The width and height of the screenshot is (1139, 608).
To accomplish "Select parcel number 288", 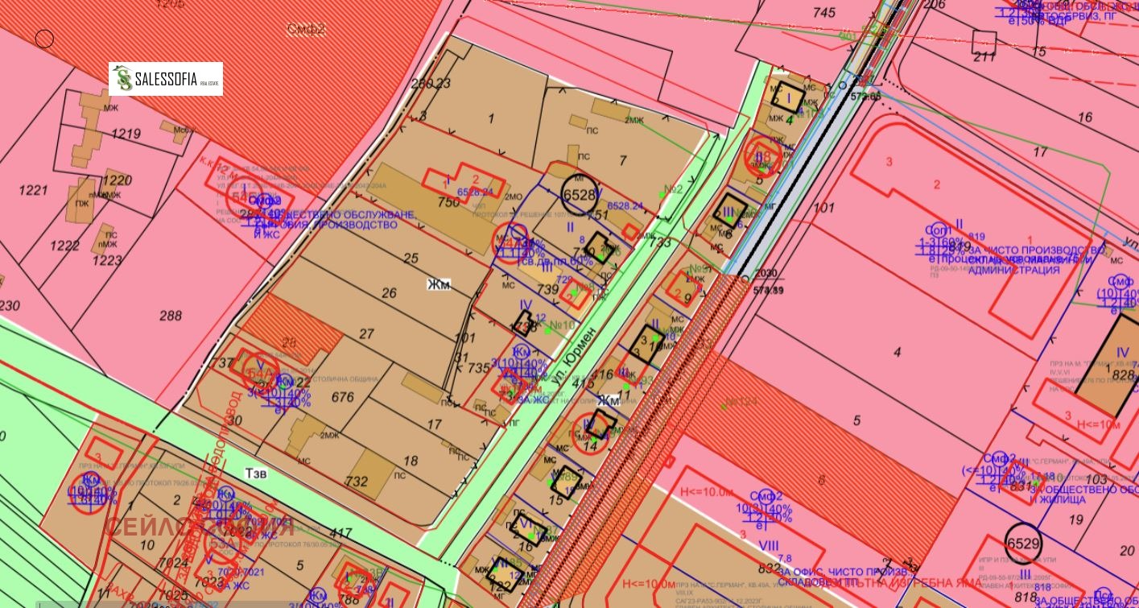I will point(171,316).
